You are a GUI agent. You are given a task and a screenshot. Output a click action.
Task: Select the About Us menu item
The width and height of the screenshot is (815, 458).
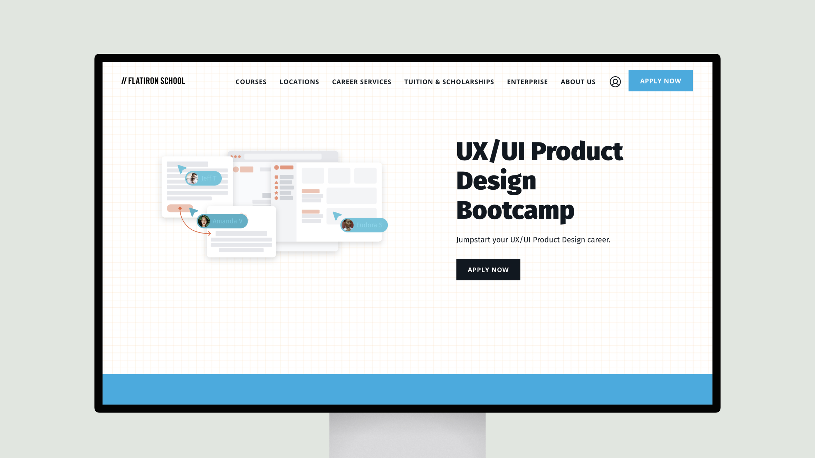pyautogui.click(x=578, y=82)
